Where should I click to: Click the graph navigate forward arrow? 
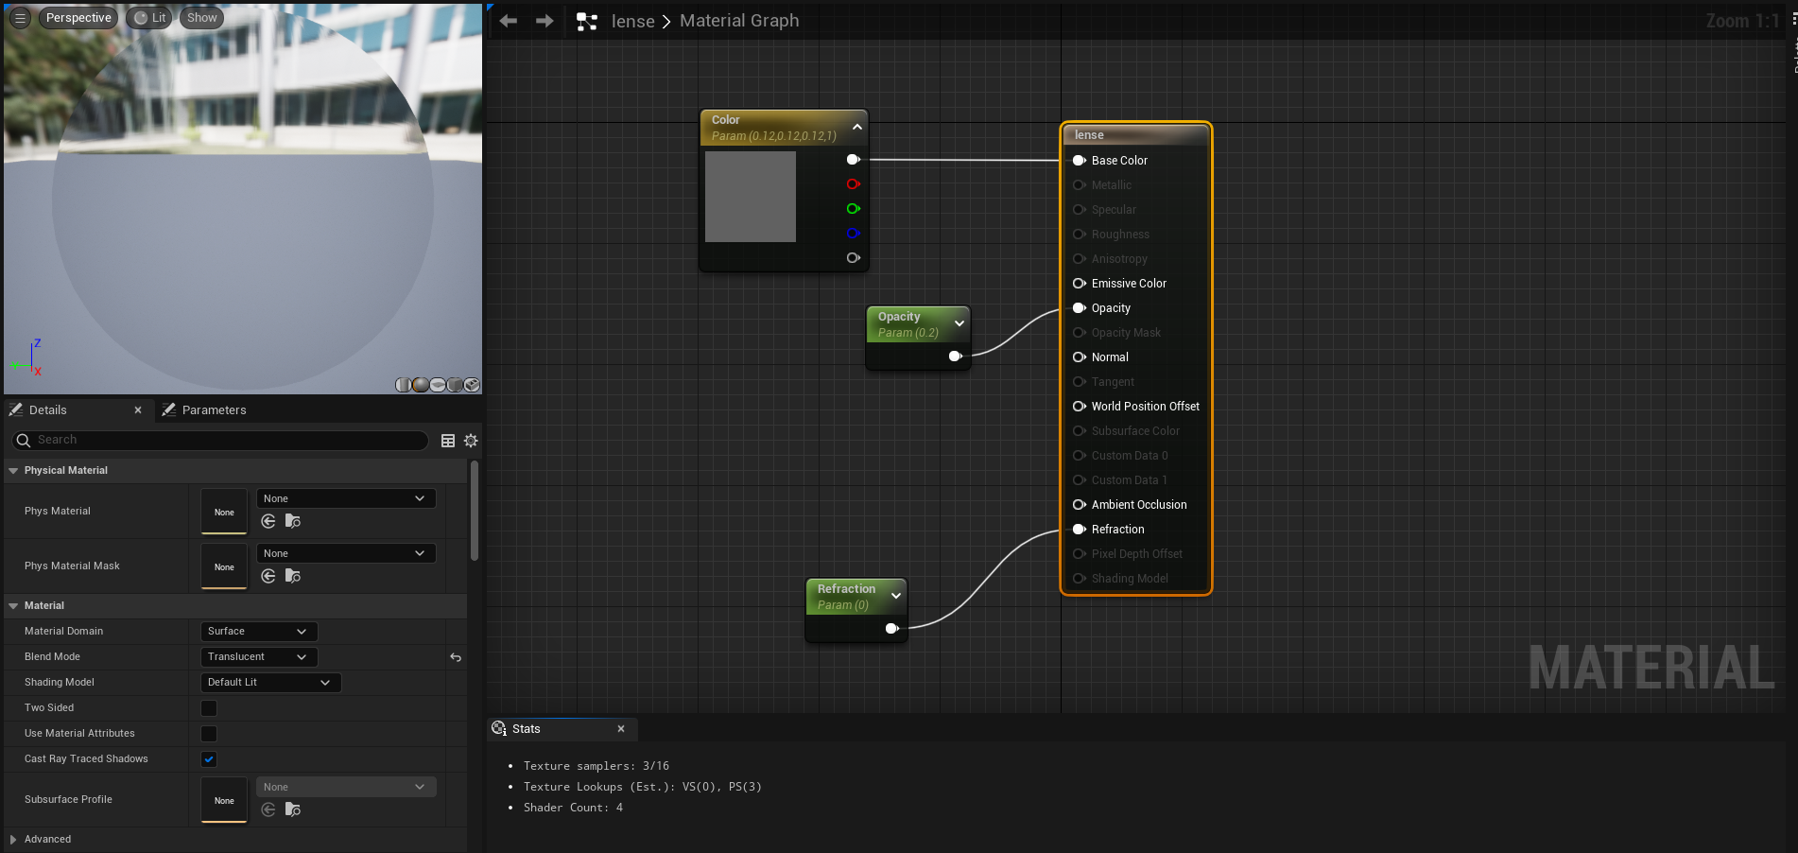pos(545,21)
